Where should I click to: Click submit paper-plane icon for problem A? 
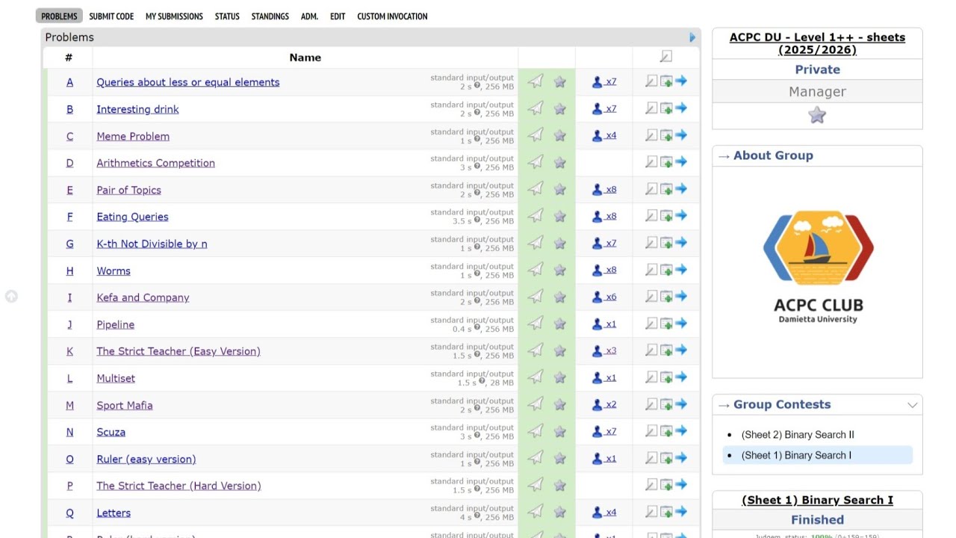[536, 81]
